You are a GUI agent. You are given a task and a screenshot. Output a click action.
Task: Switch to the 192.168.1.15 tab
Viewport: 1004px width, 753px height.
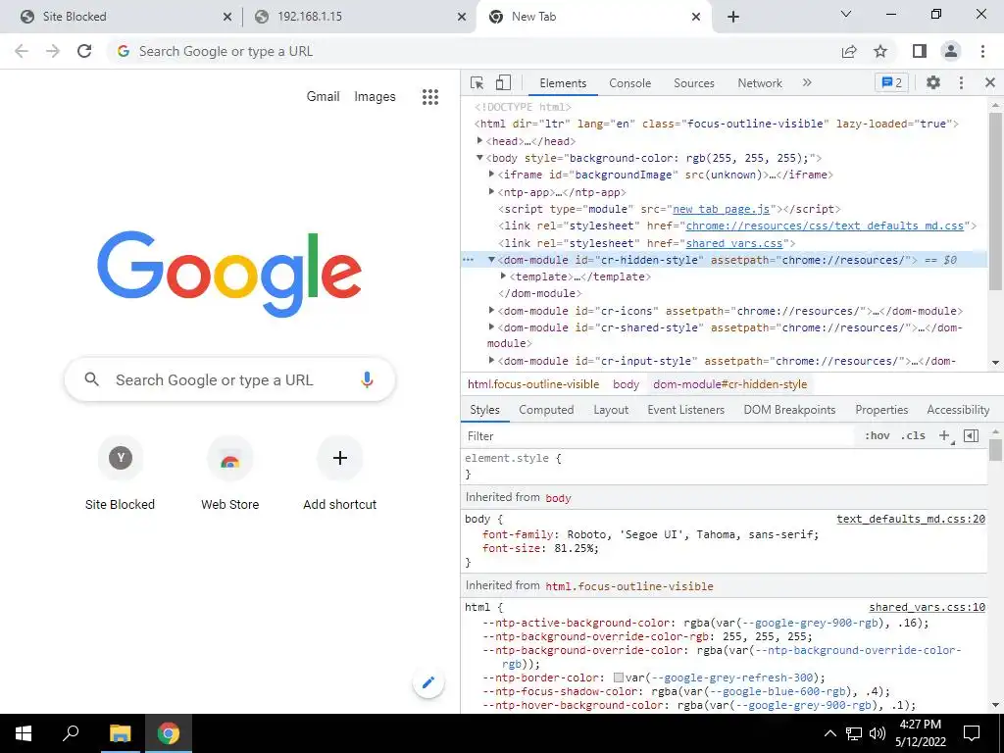click(x=359, y=17)
